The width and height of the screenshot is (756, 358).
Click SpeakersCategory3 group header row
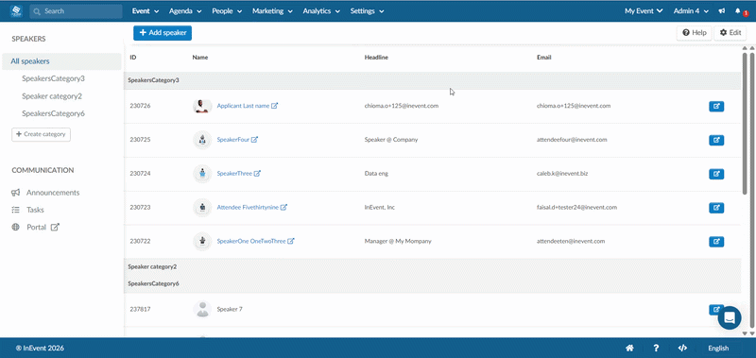click(x=433, y=80)
